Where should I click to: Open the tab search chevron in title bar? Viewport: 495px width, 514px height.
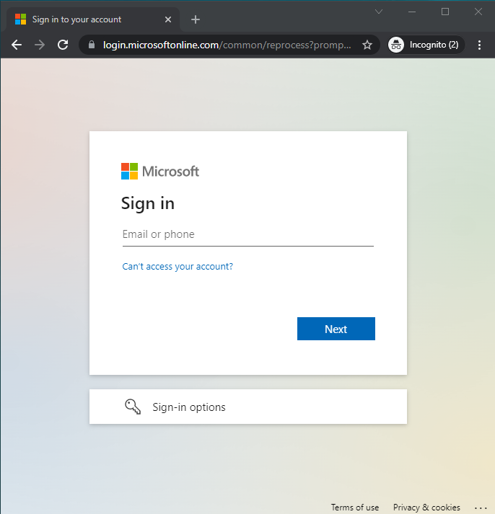pyautogui.click(x=379, y=12)
